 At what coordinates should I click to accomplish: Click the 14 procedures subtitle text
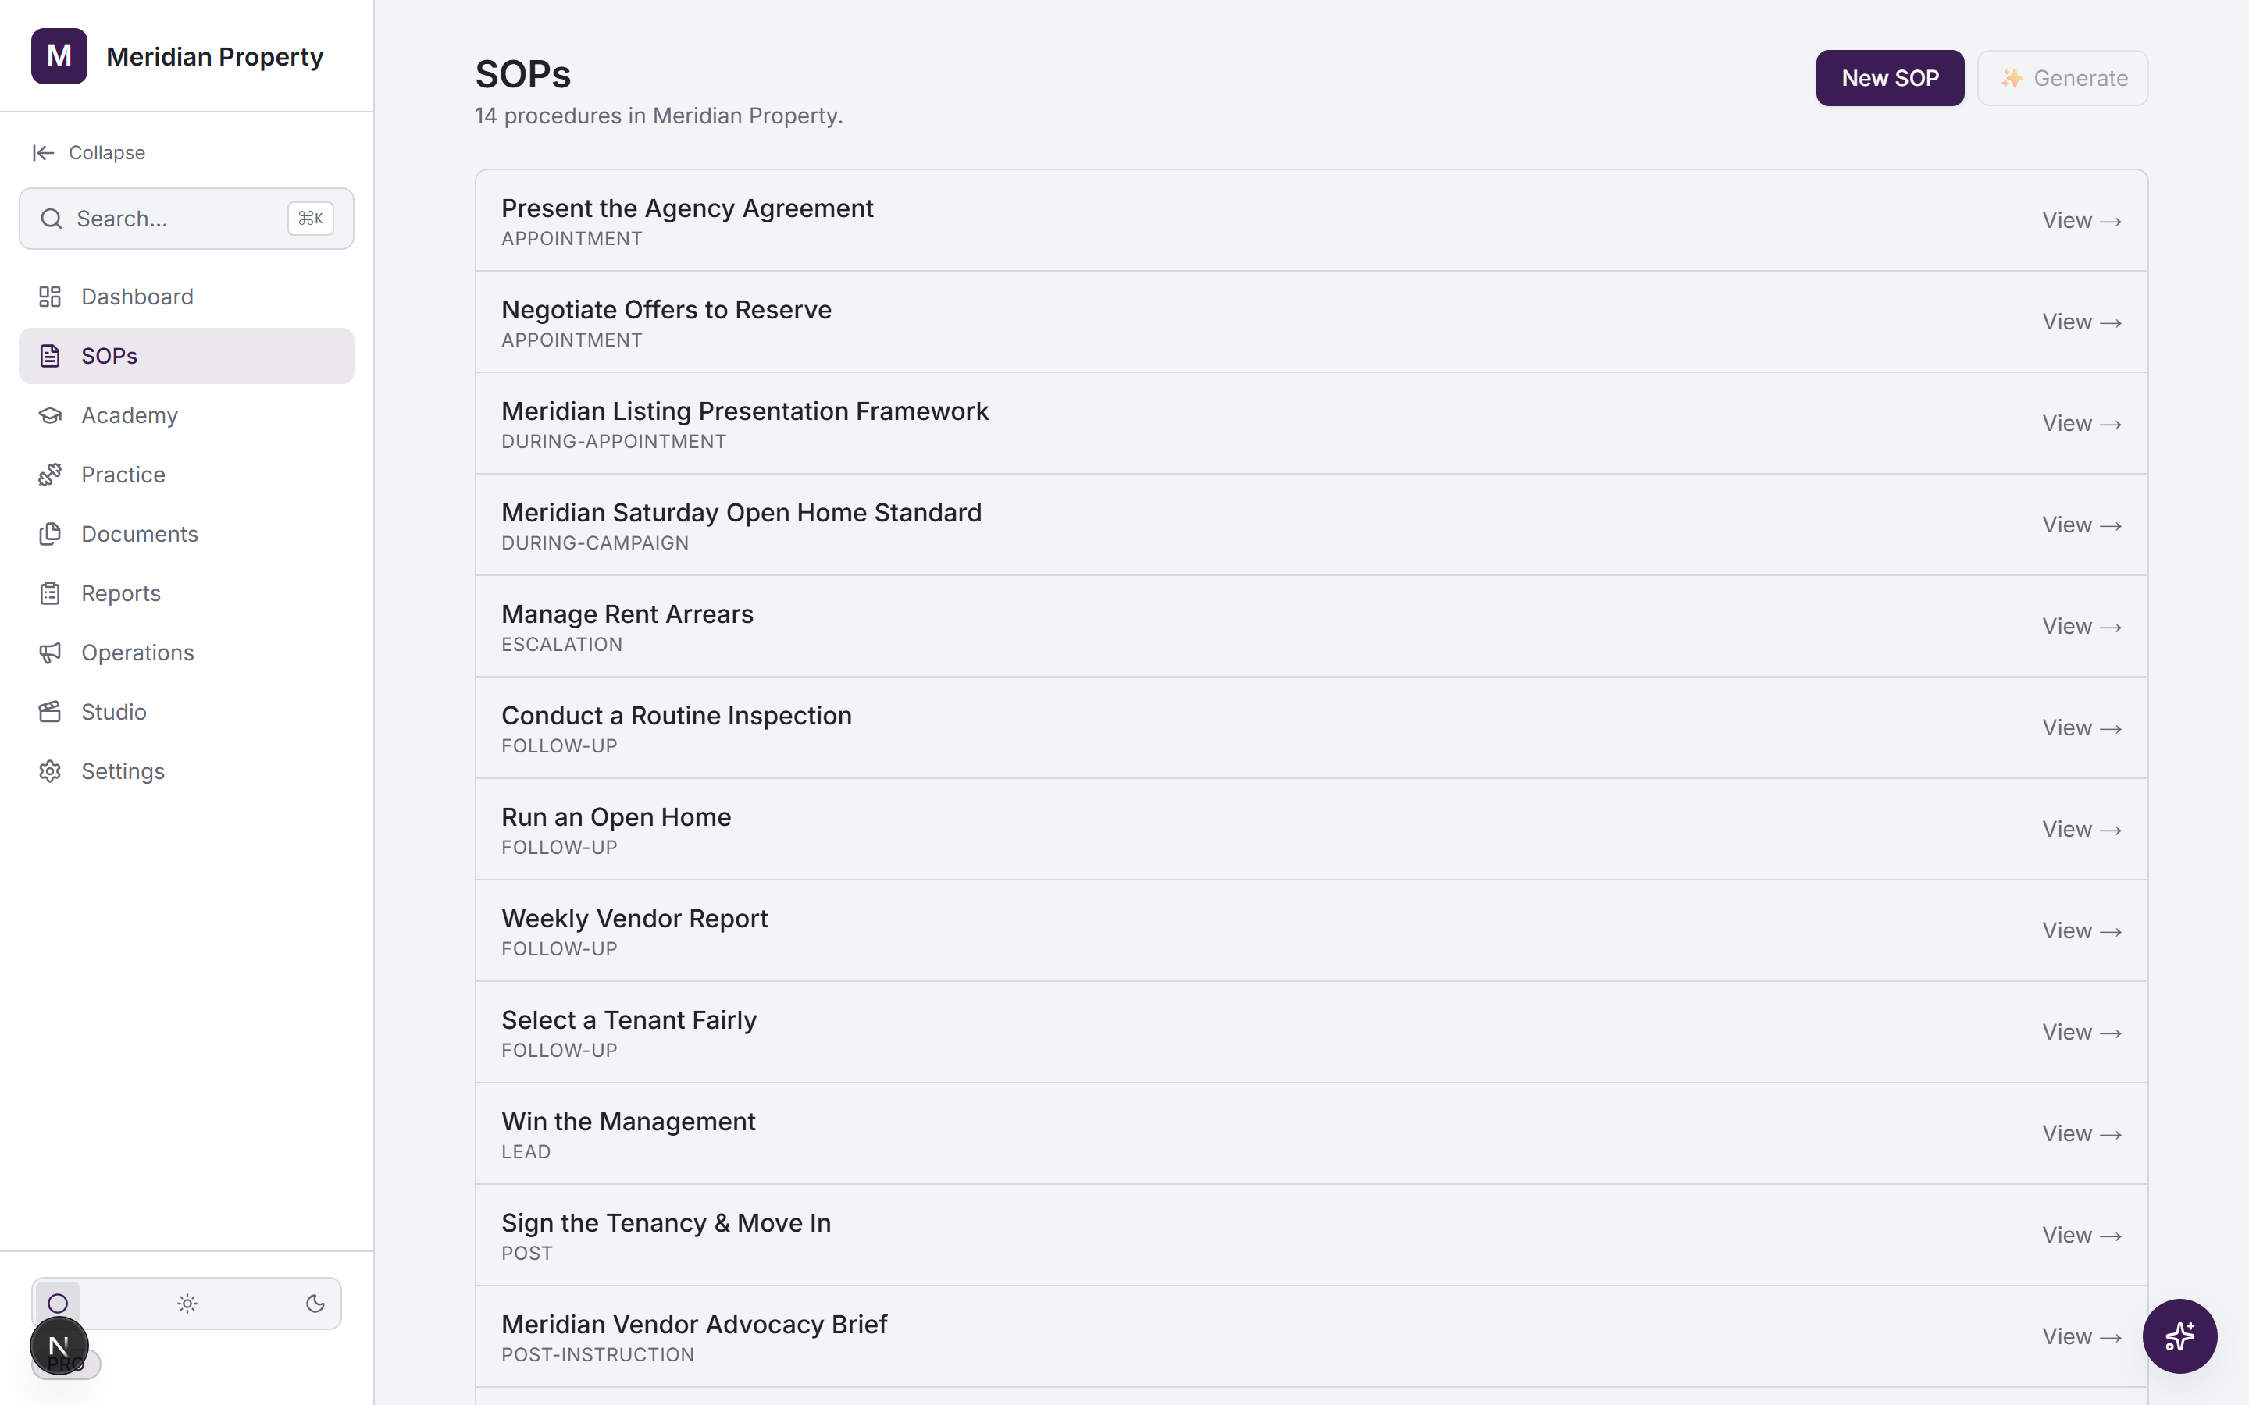tap(659, 116)
